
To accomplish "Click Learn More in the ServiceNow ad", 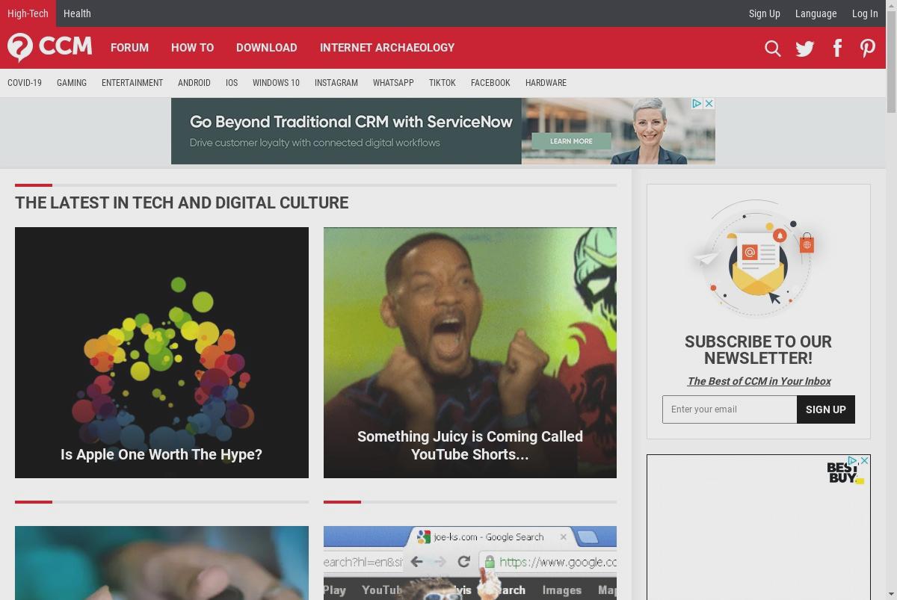I will point(571,141).
